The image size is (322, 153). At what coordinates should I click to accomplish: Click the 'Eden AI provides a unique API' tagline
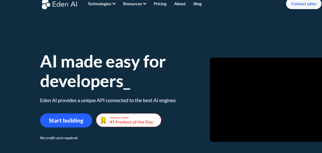pos(108,100)
